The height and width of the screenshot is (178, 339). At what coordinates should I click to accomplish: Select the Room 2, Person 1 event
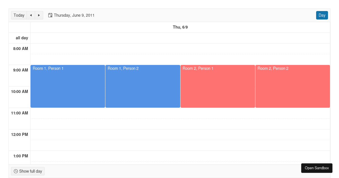click(x=218, y=86)
